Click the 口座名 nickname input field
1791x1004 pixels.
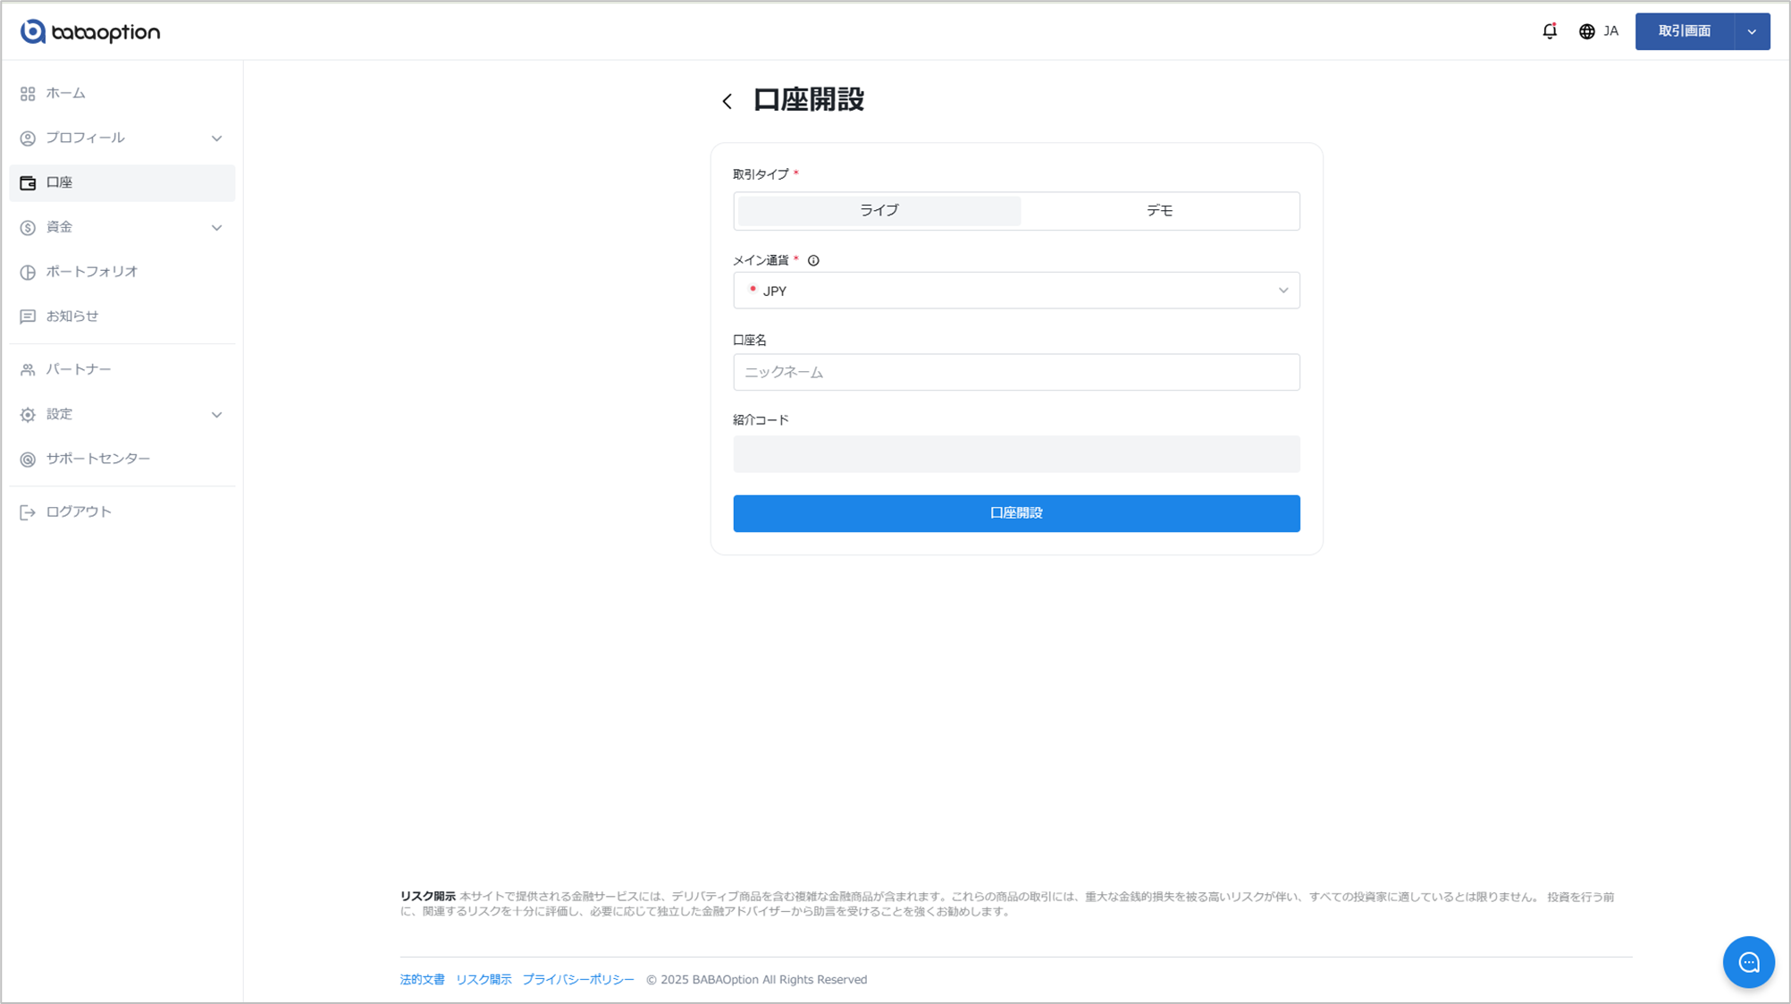(x=1016, y=372)
